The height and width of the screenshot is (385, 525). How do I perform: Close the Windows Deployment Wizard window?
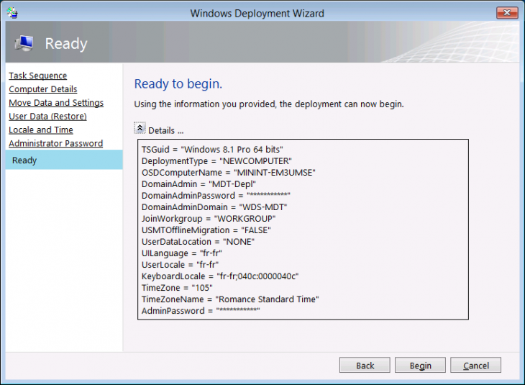507,13
